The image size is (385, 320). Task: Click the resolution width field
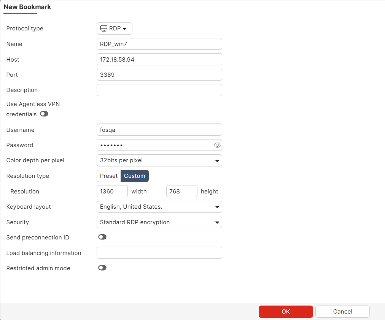coord(112,191)
